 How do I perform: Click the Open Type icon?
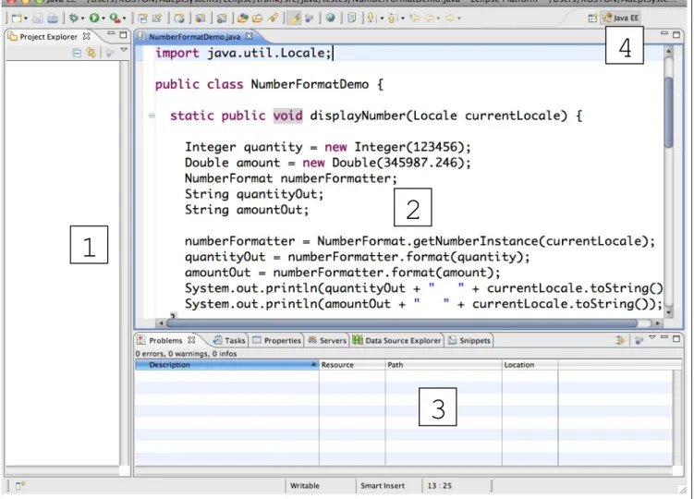[x=242, y=18]
